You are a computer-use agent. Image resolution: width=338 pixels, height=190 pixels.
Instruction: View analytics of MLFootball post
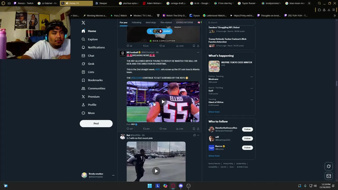pyautogui.click(x=179, y=129)
